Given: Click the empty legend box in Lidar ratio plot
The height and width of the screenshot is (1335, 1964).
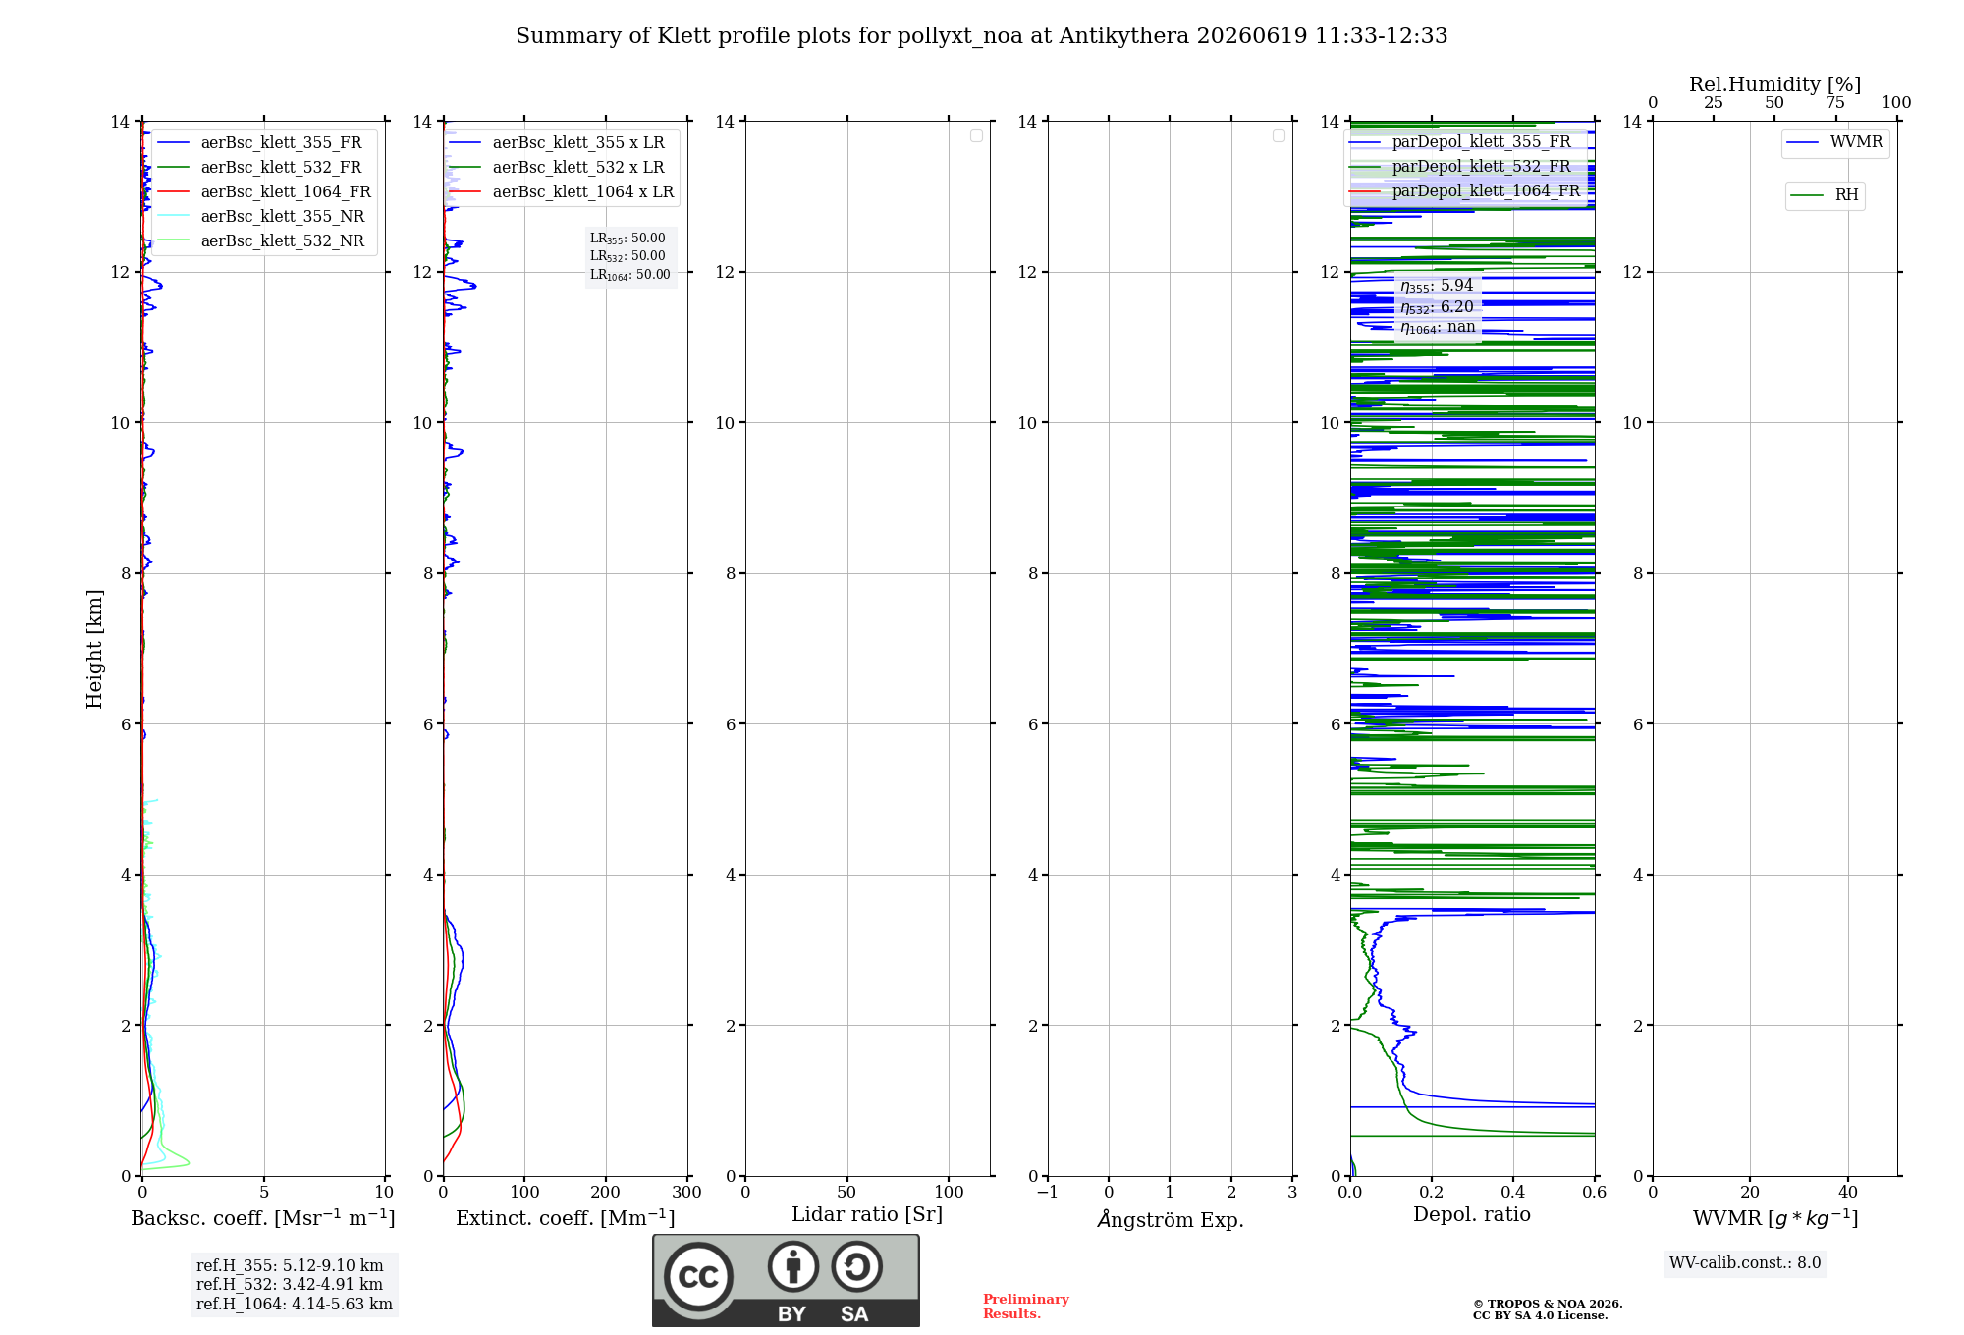Looking at the screenshot, I should pyautogui.click(x=976, y=135).
